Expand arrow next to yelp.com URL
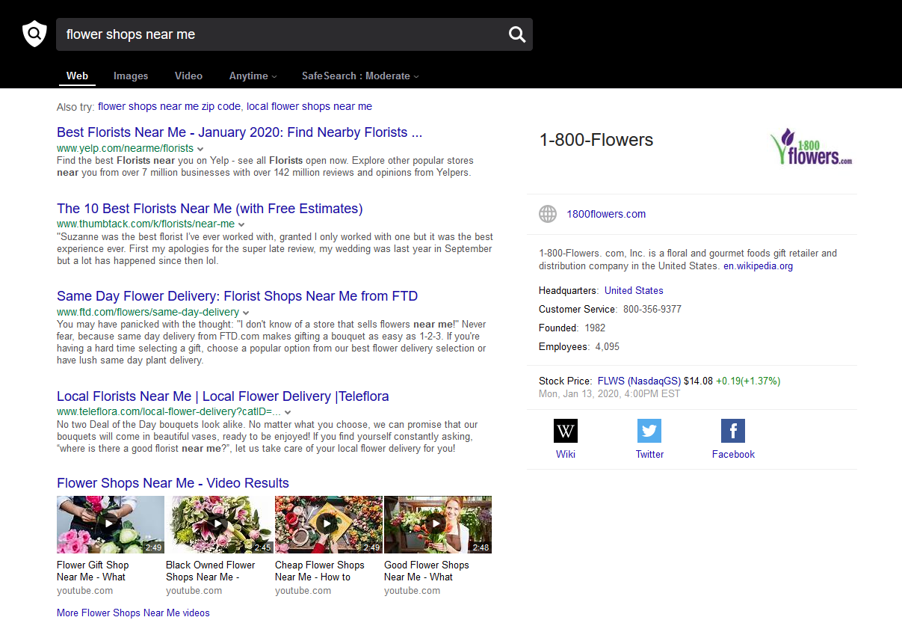The image size is (902, 626). click(x=200, y=149)
